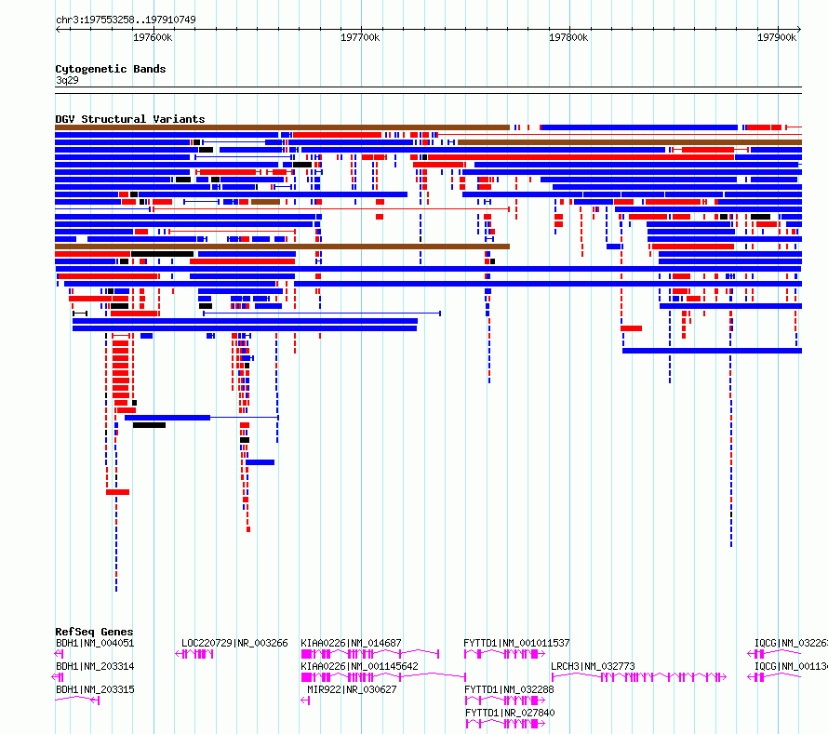
Task: Click gene label FYTTD1|NM_001011537
Action: coord(516,643)
